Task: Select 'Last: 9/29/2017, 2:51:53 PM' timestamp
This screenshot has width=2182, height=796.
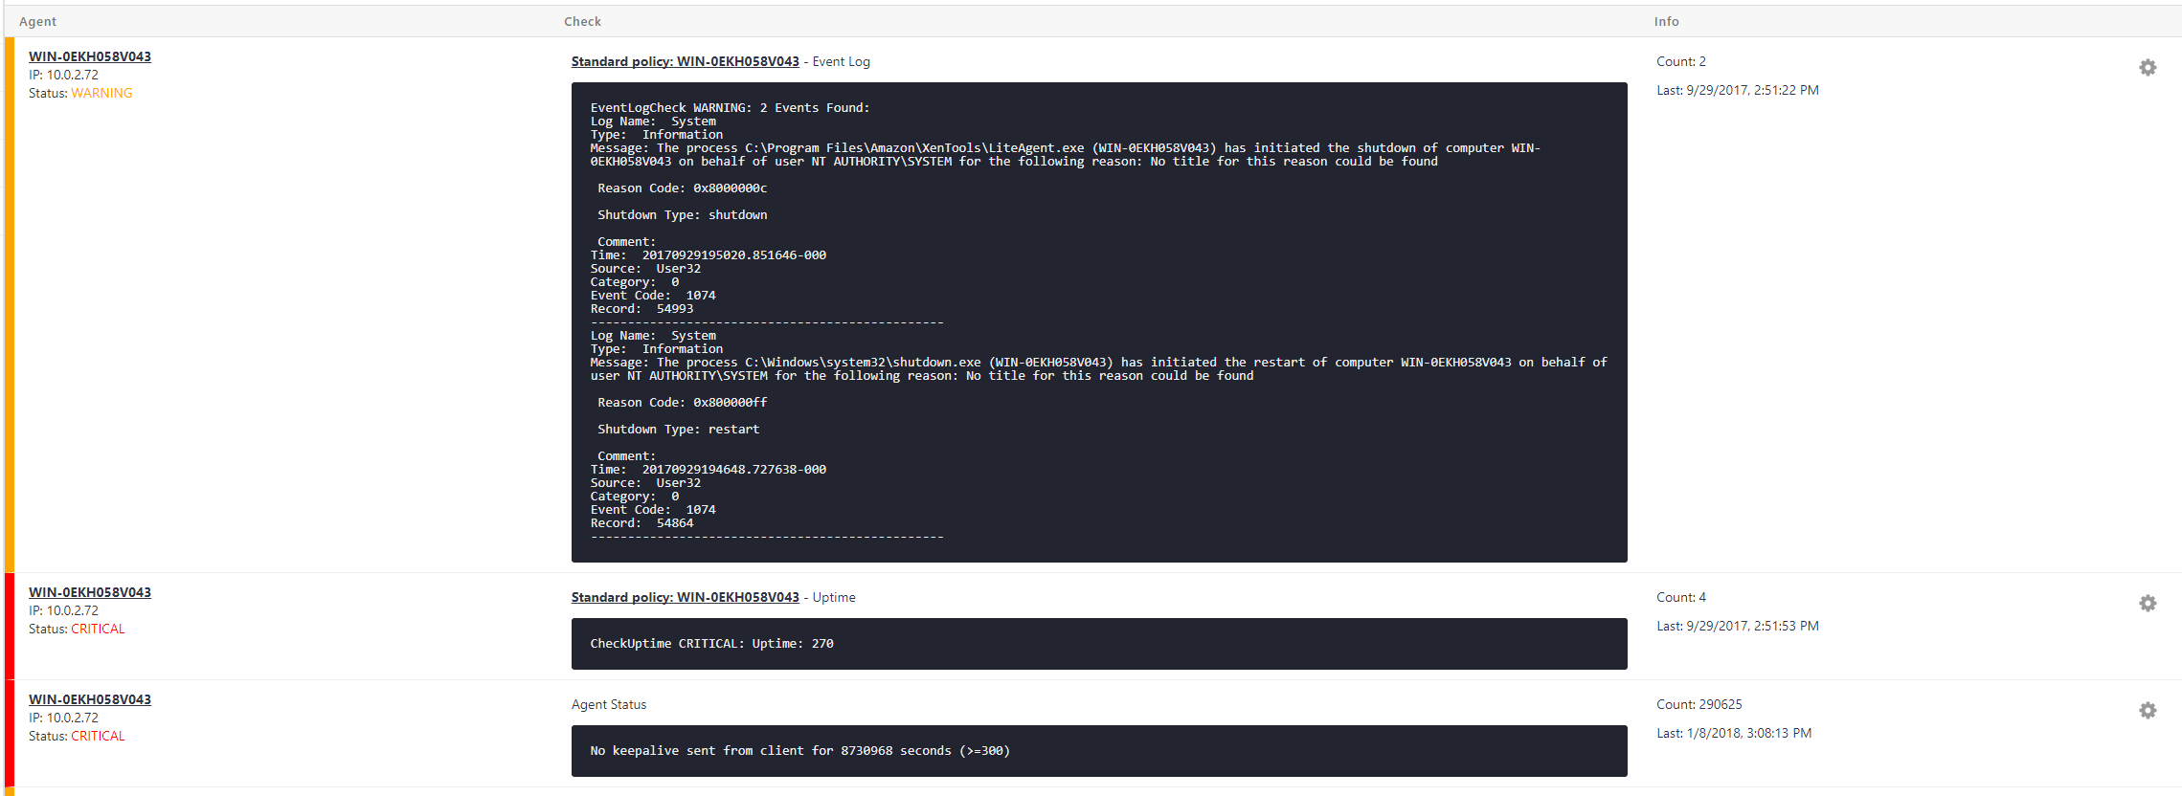Action: [1738, 626]
